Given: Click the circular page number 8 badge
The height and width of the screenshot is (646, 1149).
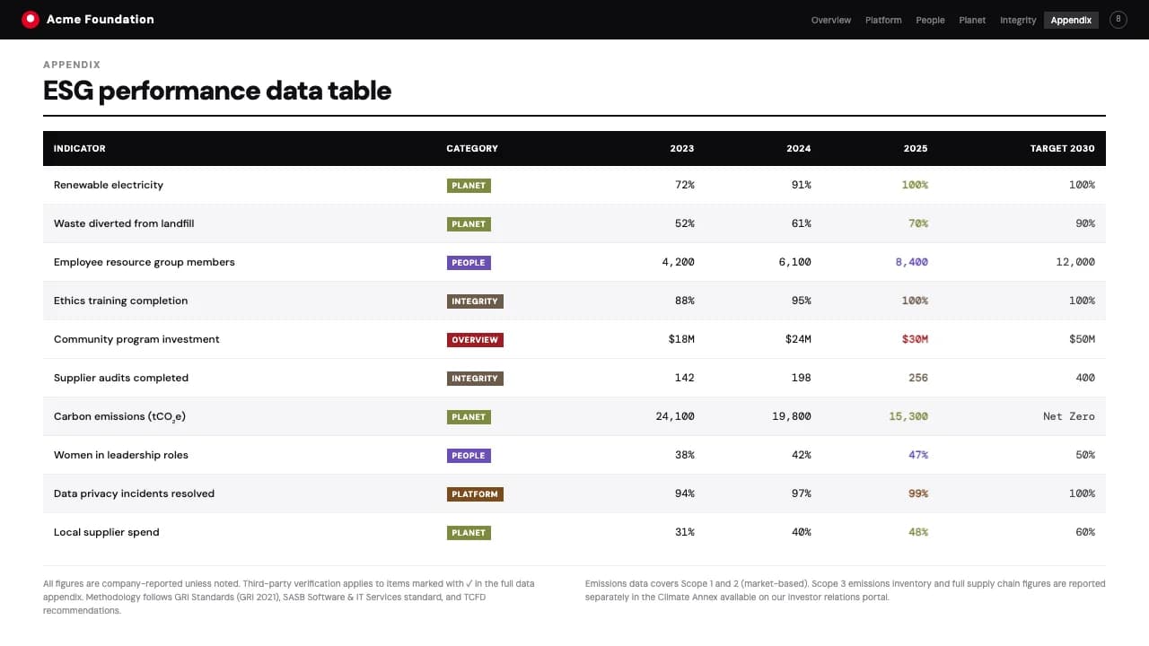Looking at the screenshot, I should coord(1118,19).
